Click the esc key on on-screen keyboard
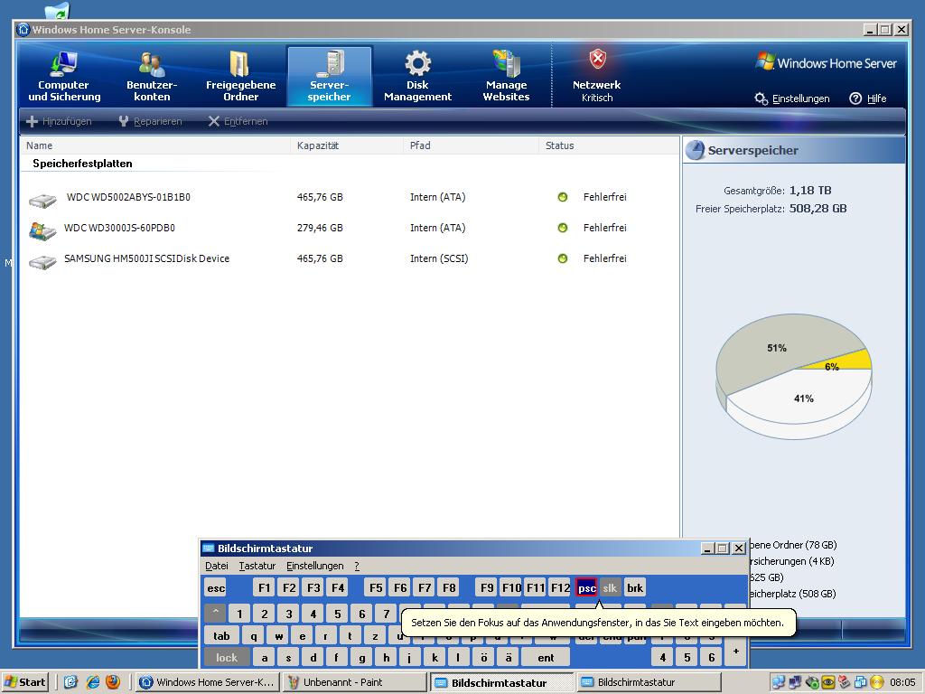The image size is (925, 694). (216, 587)
